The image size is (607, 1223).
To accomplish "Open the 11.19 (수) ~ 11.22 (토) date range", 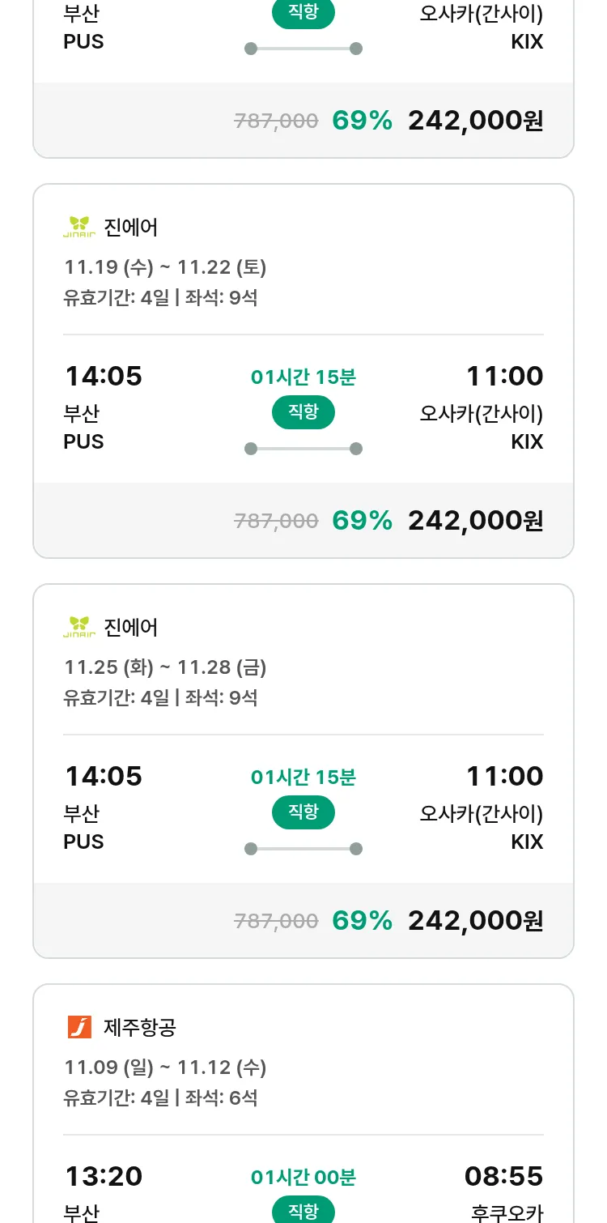I will pos(165,267).
